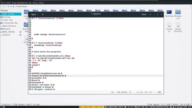Open the View menu in the file manager
The image size is (192, 108).
[14, 3]
